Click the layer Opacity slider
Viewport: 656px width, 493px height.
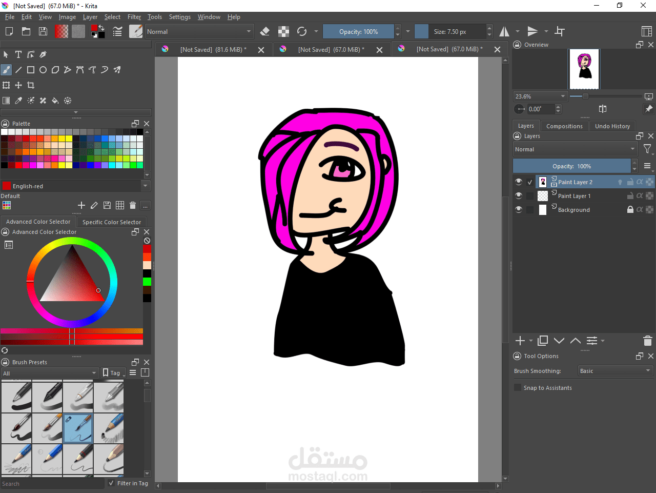click(x=571, y=166)
